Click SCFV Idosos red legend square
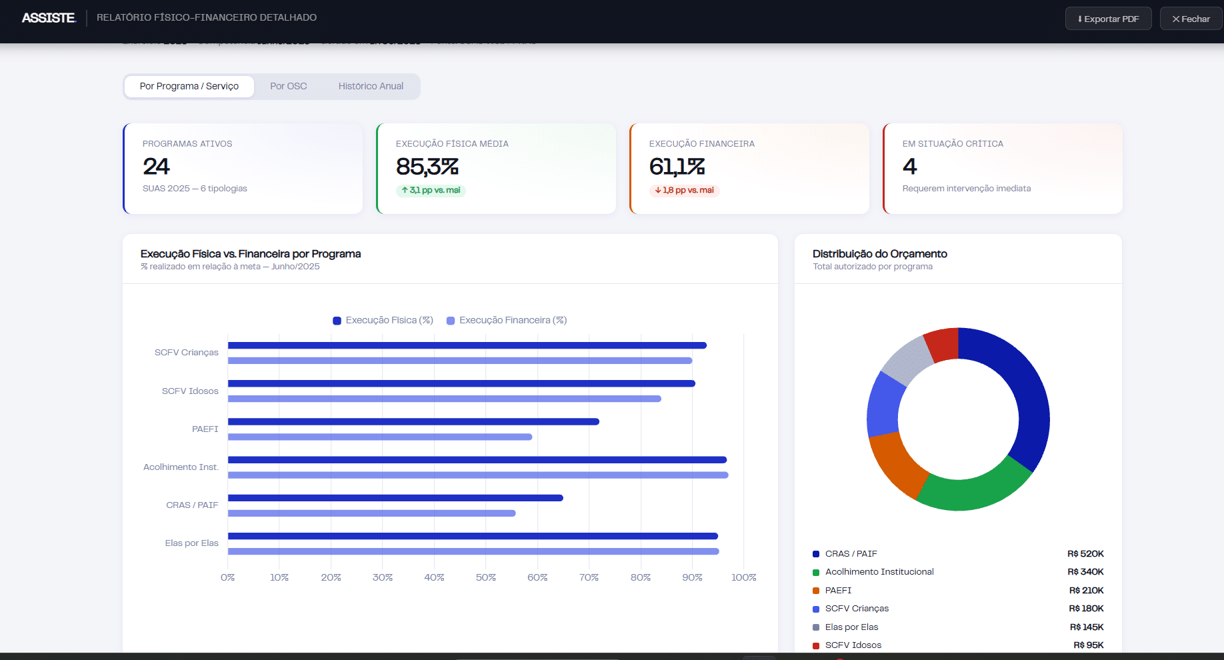 [816, 645]
